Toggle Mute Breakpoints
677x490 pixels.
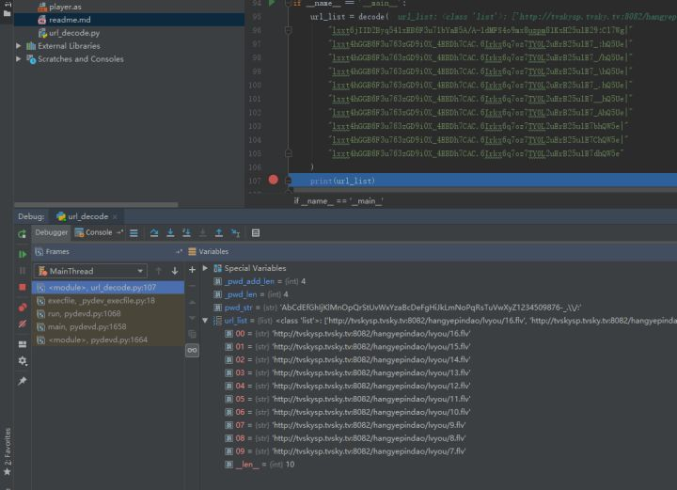[x=23, y=324]
